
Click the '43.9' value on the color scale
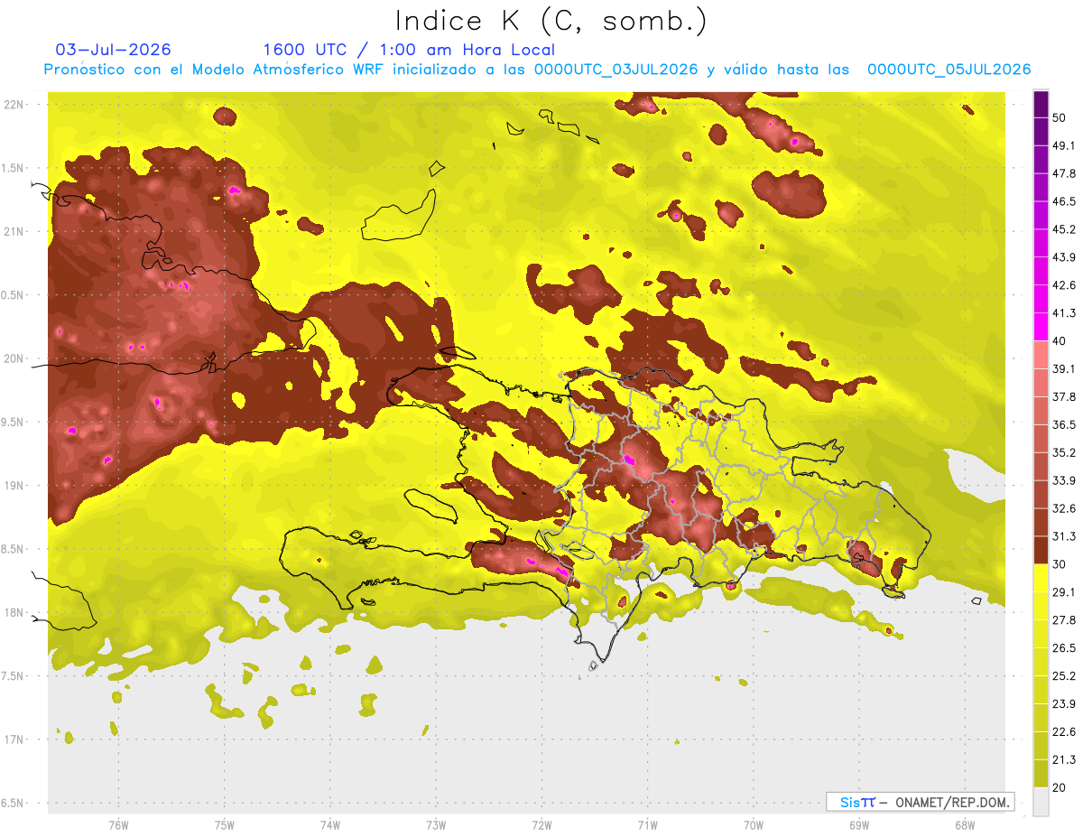click(1064, 257)
